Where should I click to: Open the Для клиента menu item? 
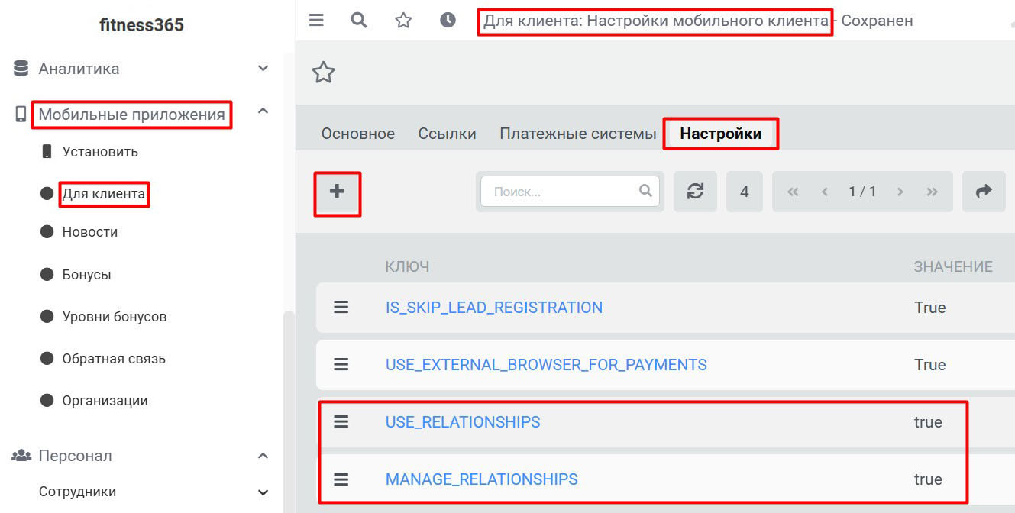coord(104,194)
